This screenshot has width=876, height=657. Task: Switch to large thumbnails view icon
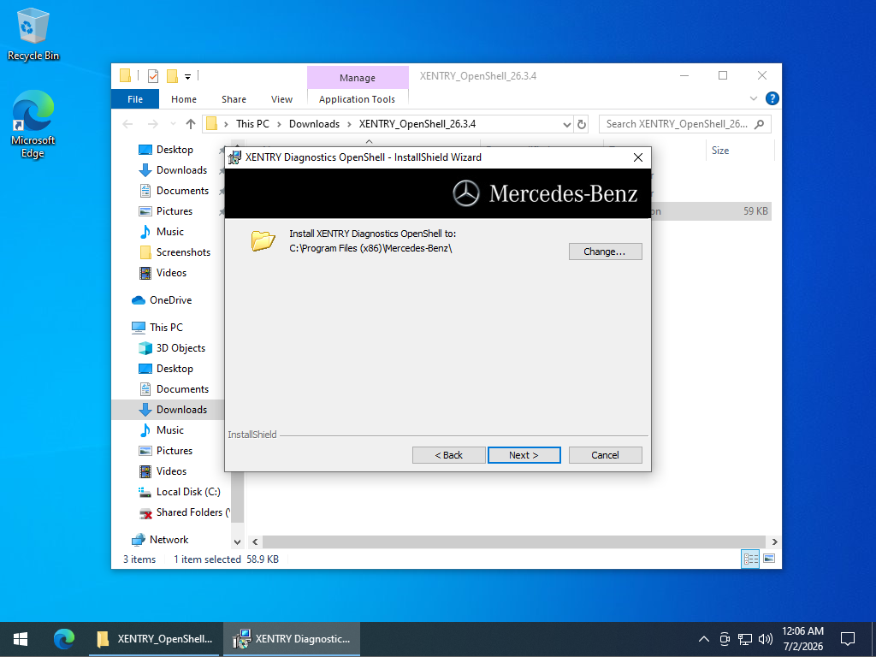(769, 559)
